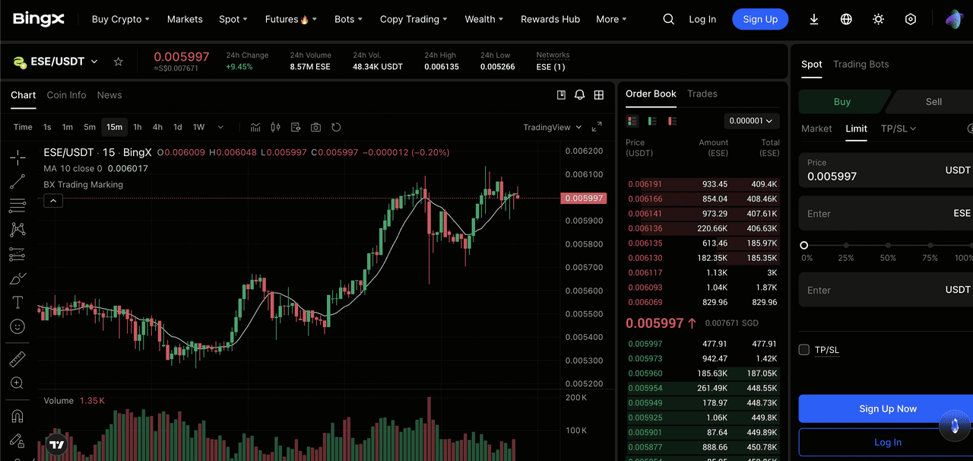Show only sell orders in order book

coord(672,121)
